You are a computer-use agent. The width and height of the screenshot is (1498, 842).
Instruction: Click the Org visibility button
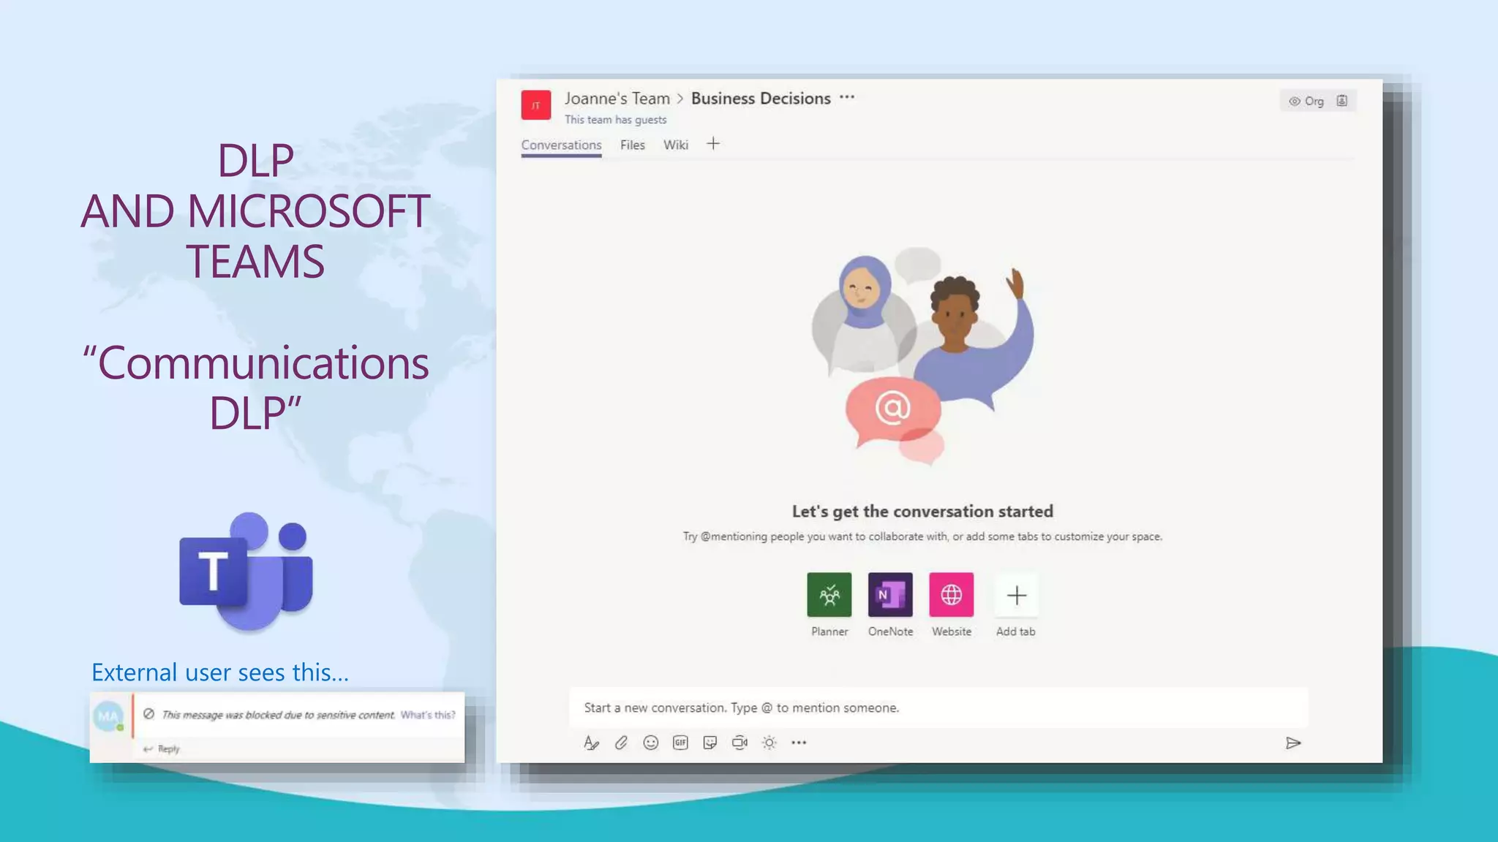pyautogui.click(x=1306, y=101)
